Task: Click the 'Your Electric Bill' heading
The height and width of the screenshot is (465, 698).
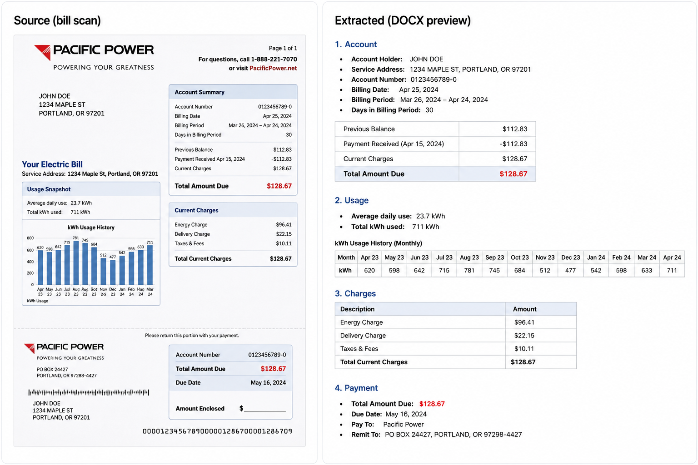Action: tap(52, 164)
